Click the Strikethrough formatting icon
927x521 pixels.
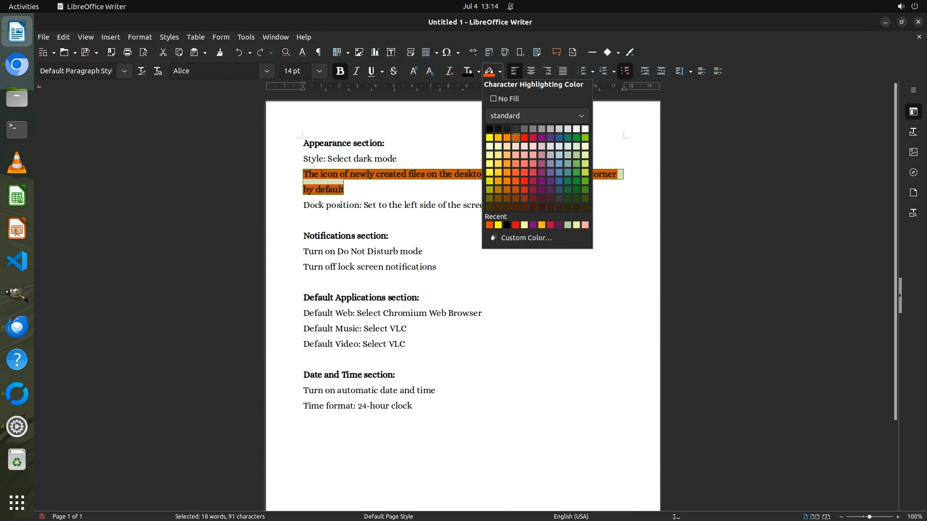(x=393, y=71)
